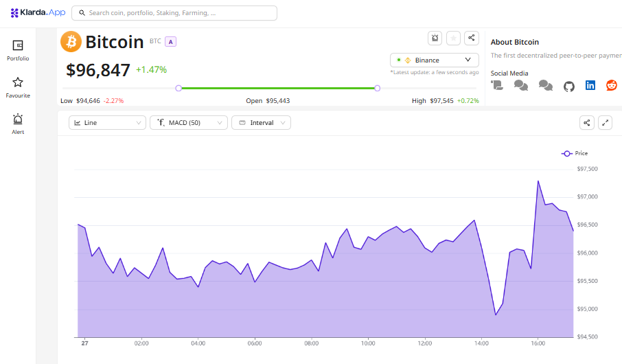Expand chart to fullscreen

coord(605,123)
